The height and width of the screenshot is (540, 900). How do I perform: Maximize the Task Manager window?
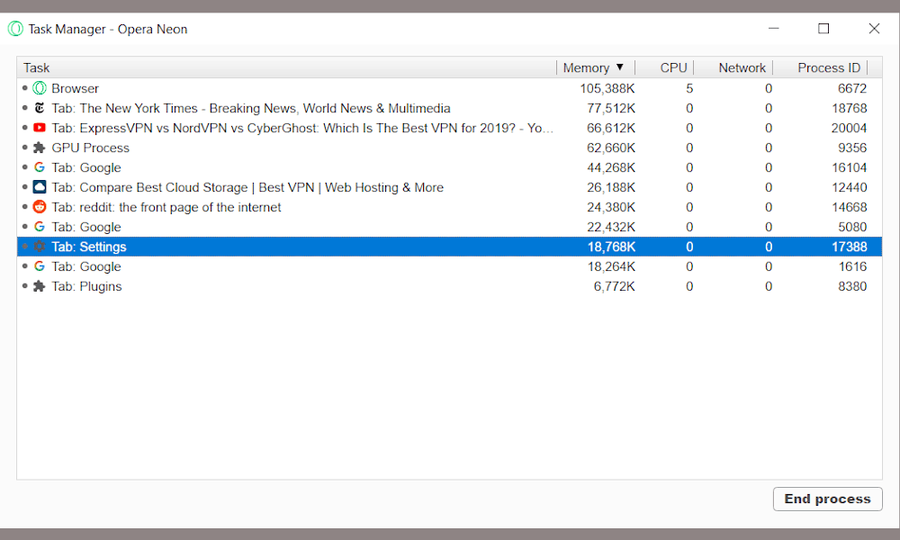(x=823, y=29)
